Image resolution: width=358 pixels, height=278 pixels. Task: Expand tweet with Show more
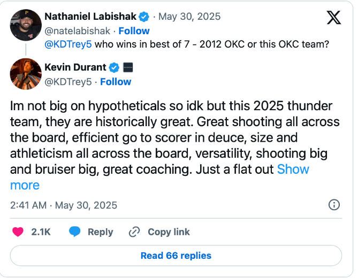(293, 169)
